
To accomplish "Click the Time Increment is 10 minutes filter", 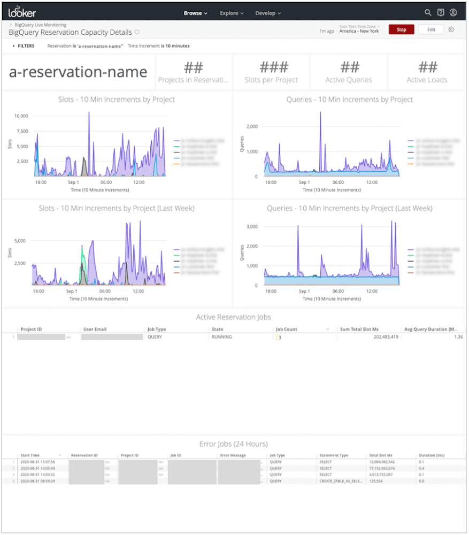I will 159,46.
